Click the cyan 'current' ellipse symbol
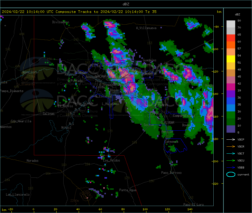Viewport: 252px width, 213px height. pyautogui.click(x=231, y=174)
